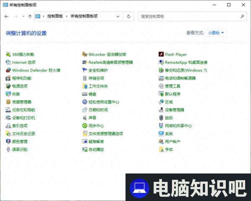Open the Realtek高清晰音频管理器 icon

coord(85,62)
